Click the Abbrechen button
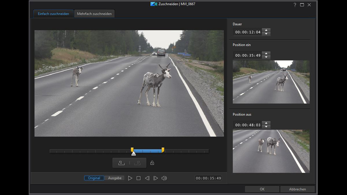Image resolution: width=347 pixels, height=195 pixels. (297, 189)
